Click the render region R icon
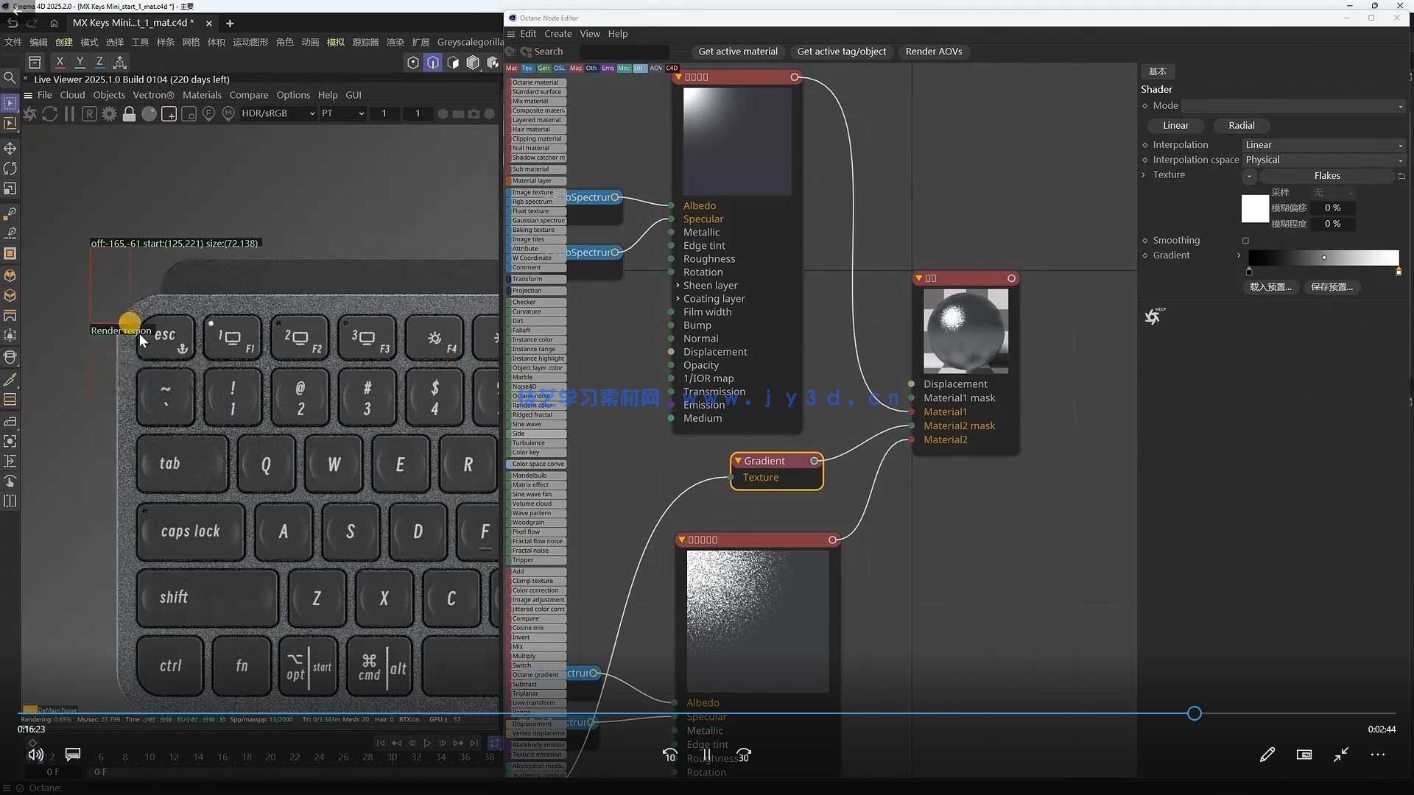1414x795 pixels. 89,113
